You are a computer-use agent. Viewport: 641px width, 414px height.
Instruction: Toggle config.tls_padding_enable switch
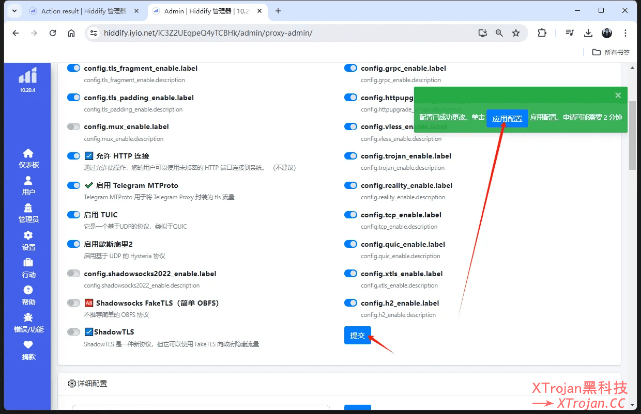click(x=74, y=98)
